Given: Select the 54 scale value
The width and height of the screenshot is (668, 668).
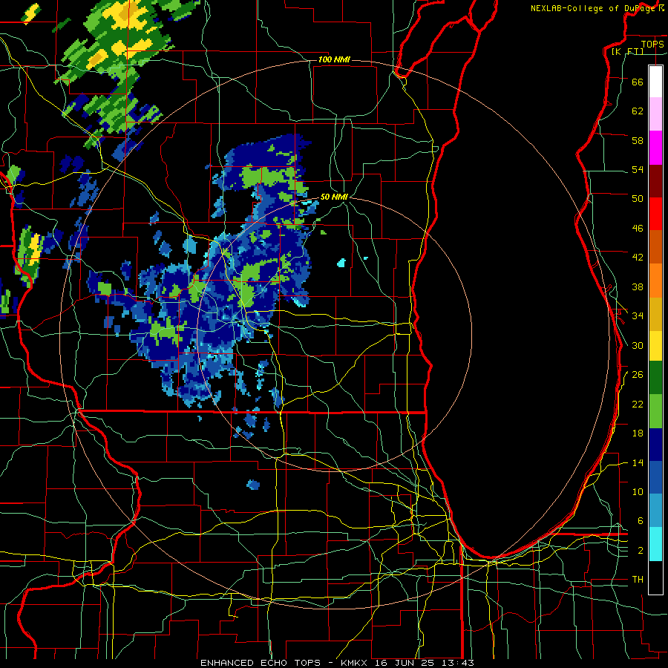Looking at the screenshot, I should coord(638,169).
